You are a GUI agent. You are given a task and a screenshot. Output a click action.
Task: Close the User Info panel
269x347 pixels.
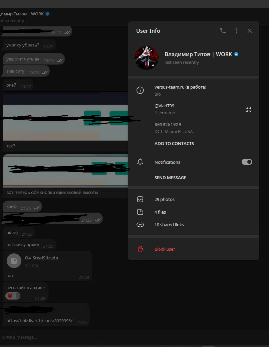point(250,31)
